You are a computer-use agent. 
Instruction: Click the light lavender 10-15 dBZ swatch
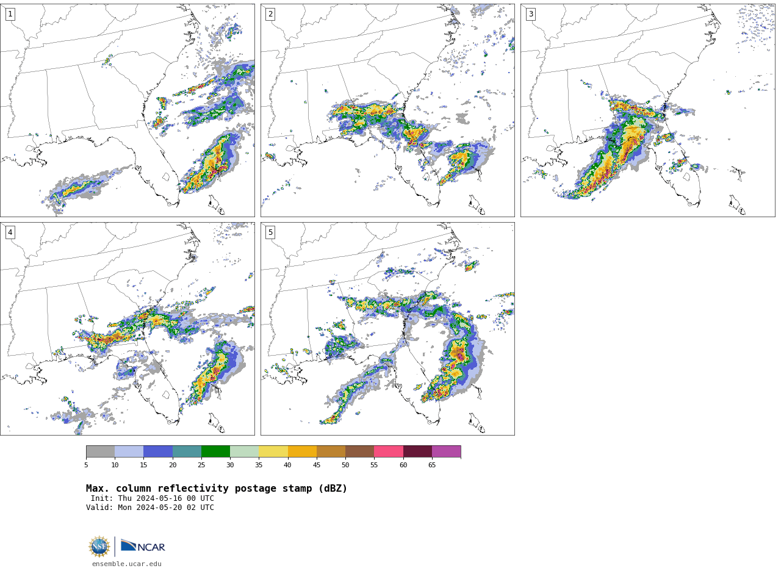coord(129,451)
